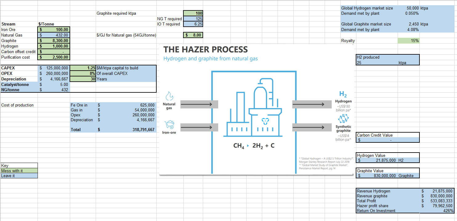Click the Gas in value 54,000,000

126,110
